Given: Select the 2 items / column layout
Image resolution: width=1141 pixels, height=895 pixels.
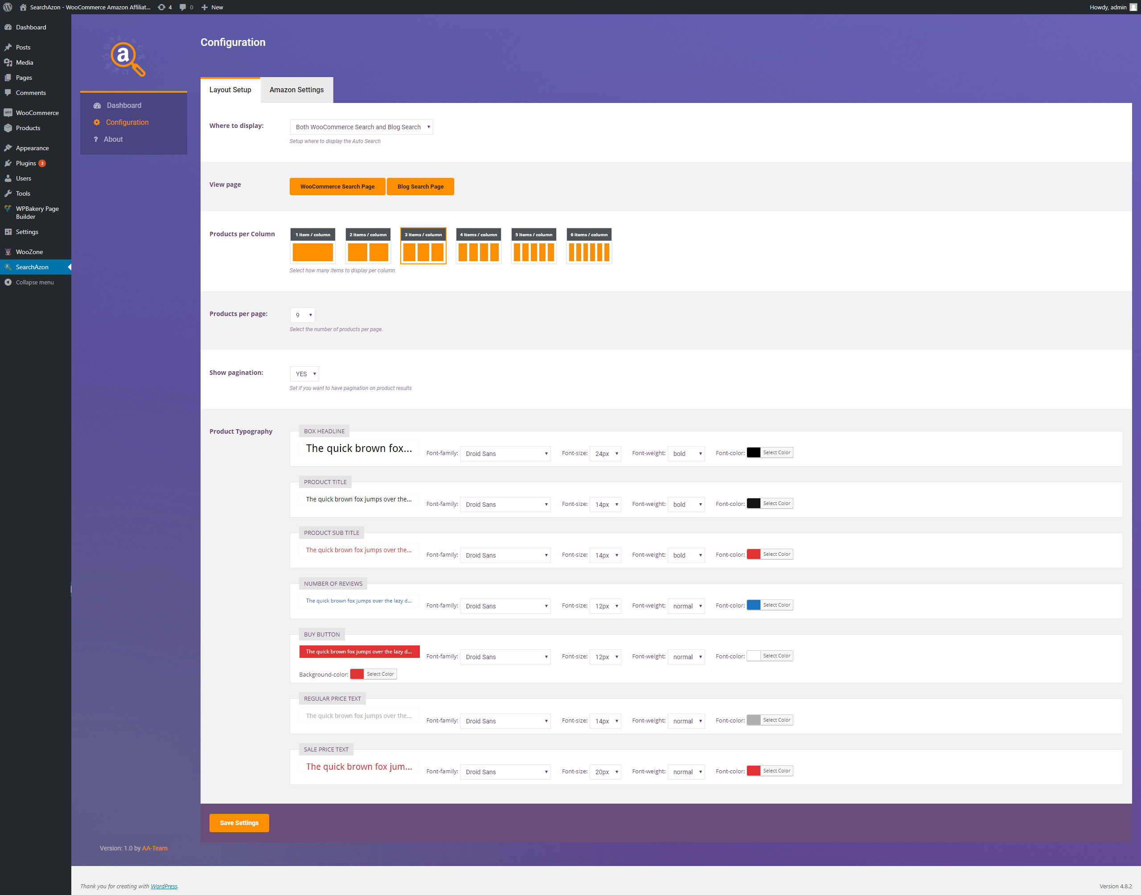Looking at the screenshot, I should click(368, 246).
